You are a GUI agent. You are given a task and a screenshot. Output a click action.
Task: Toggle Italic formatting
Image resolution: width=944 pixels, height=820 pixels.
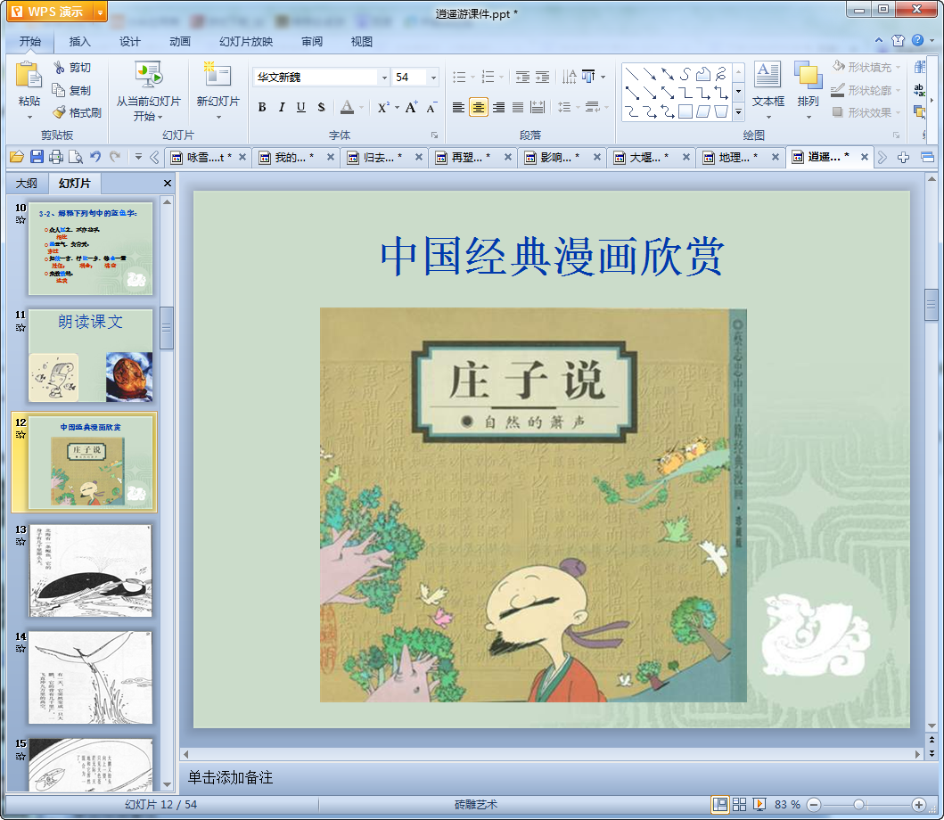(x=281, y=107)
